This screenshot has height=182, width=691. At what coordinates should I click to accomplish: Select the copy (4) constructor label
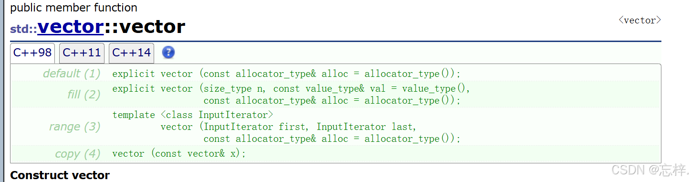[x=78, y=154]
